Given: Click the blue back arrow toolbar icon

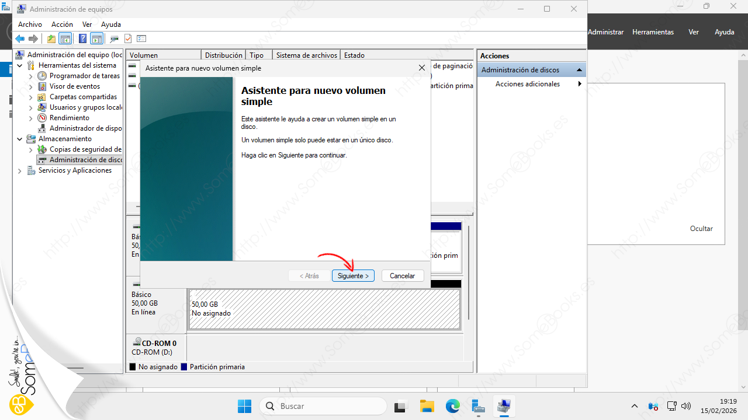Looking at the screenshot, I should 20,39.
